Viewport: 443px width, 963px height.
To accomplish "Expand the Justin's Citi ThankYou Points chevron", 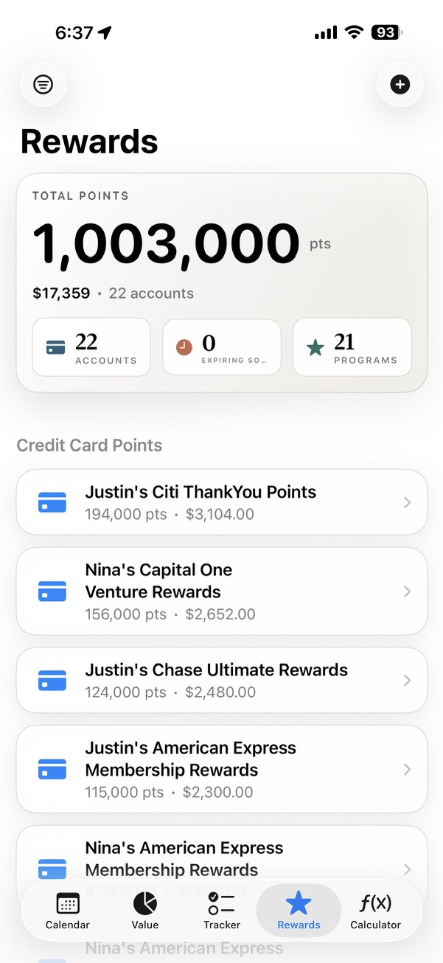I will click(407, 501).
